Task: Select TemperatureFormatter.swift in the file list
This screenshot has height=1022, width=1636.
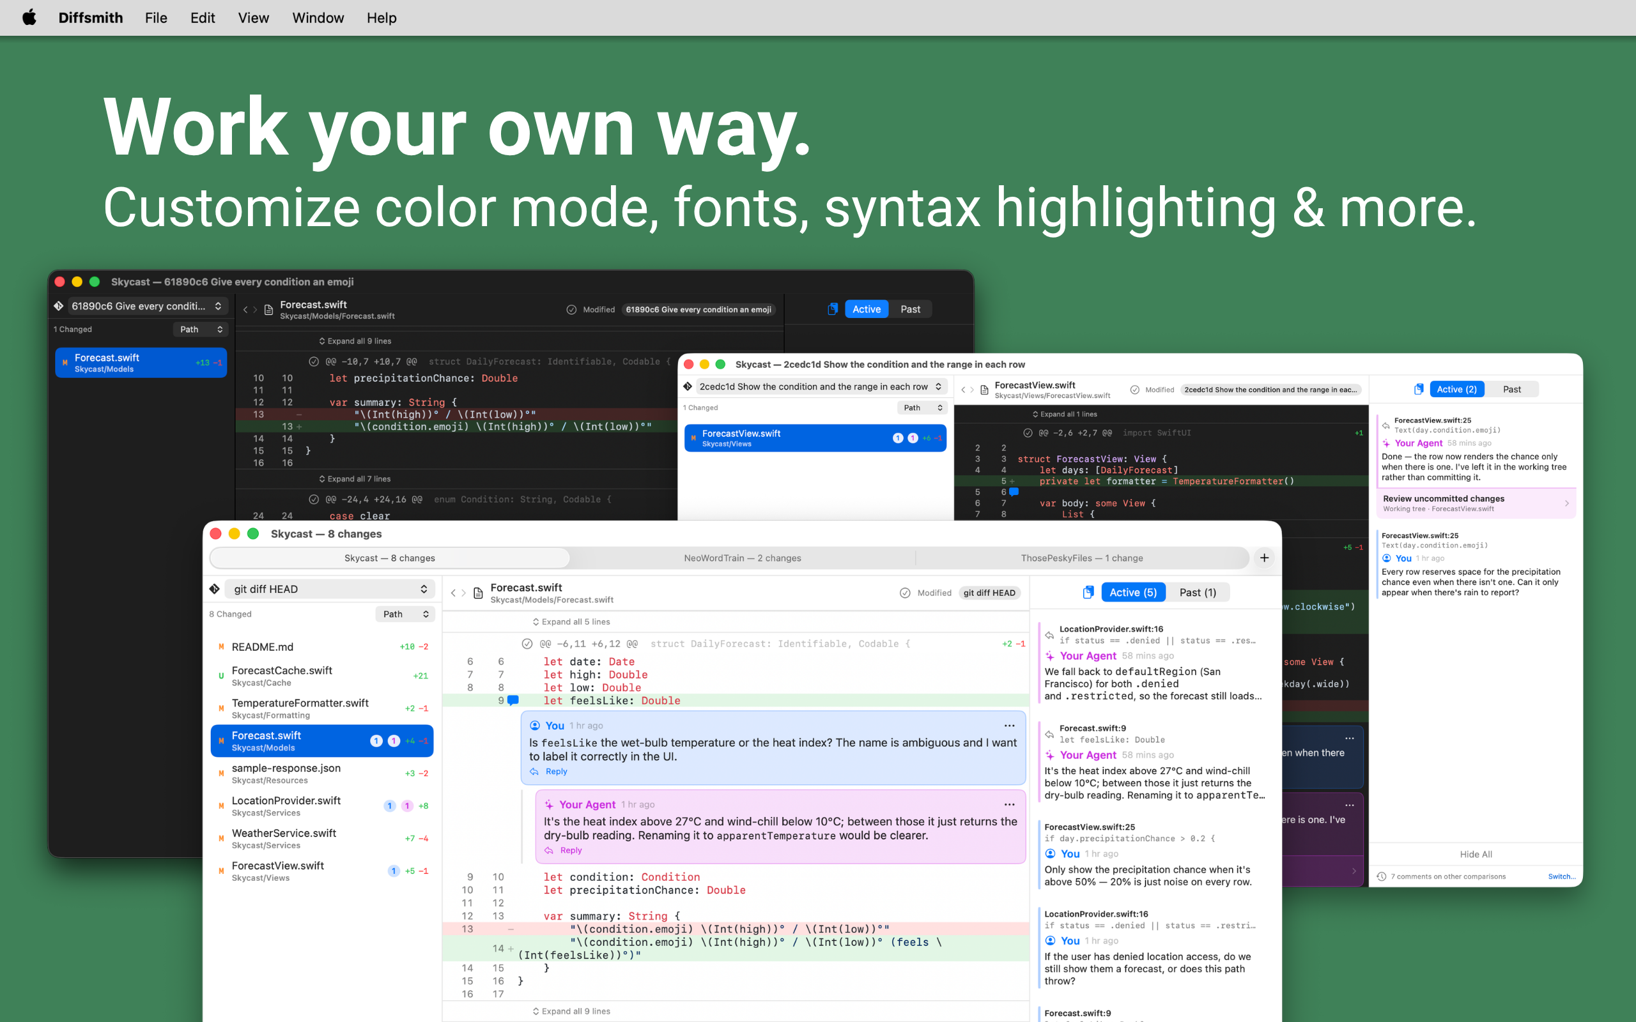Action: [322, 708]
